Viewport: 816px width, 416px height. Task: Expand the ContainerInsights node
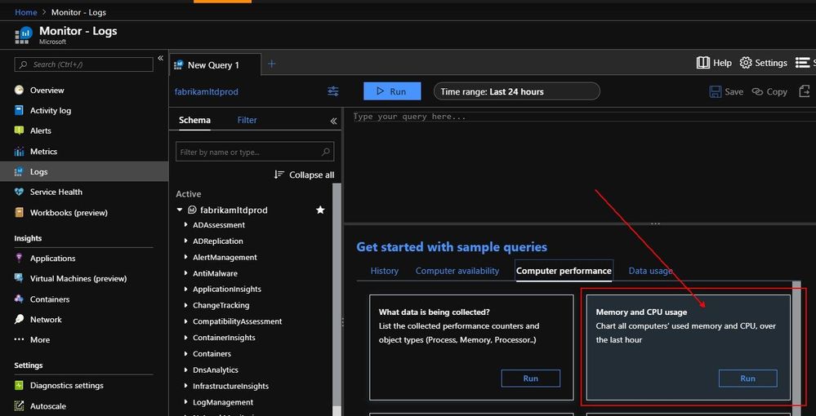[186, 338]
